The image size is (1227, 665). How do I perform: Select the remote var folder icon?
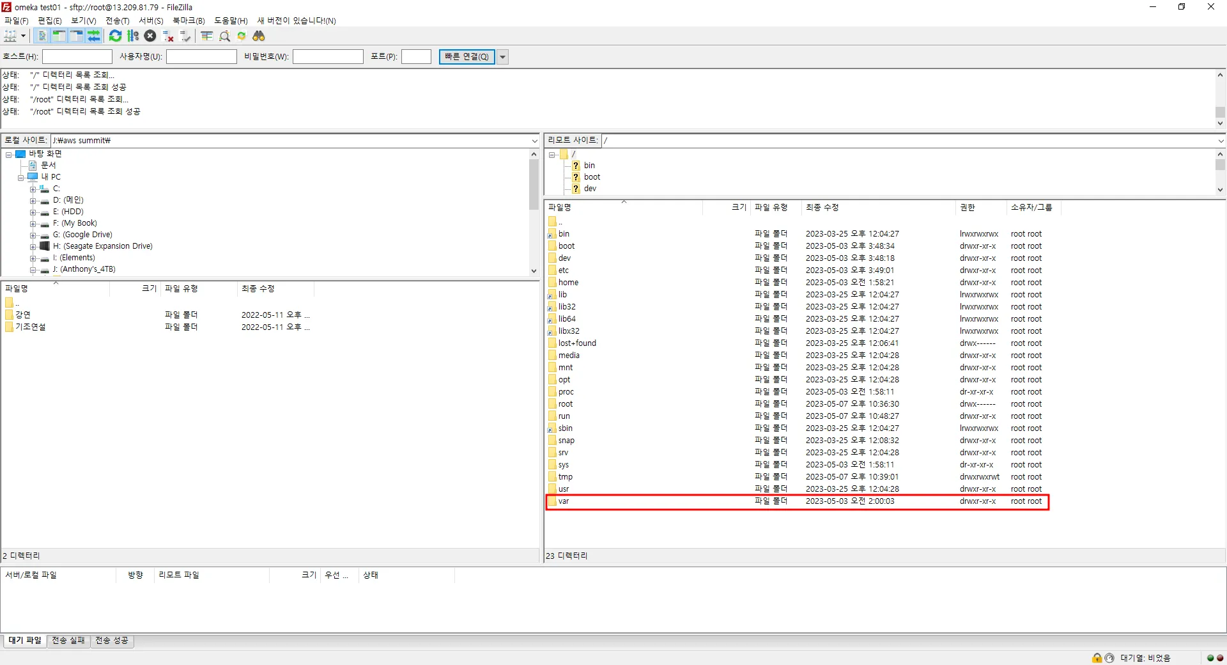pos(552,501)
